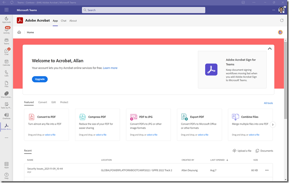Click the Home breadcrumb text

tap(31, 32)
